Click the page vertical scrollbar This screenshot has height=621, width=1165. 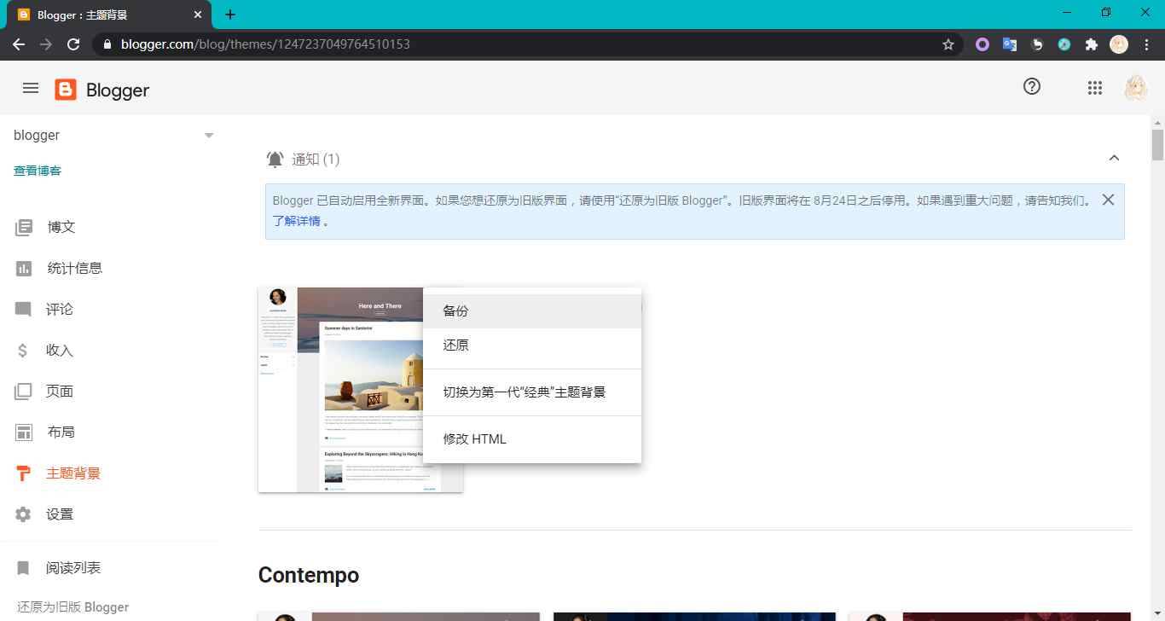point(1157,145)
